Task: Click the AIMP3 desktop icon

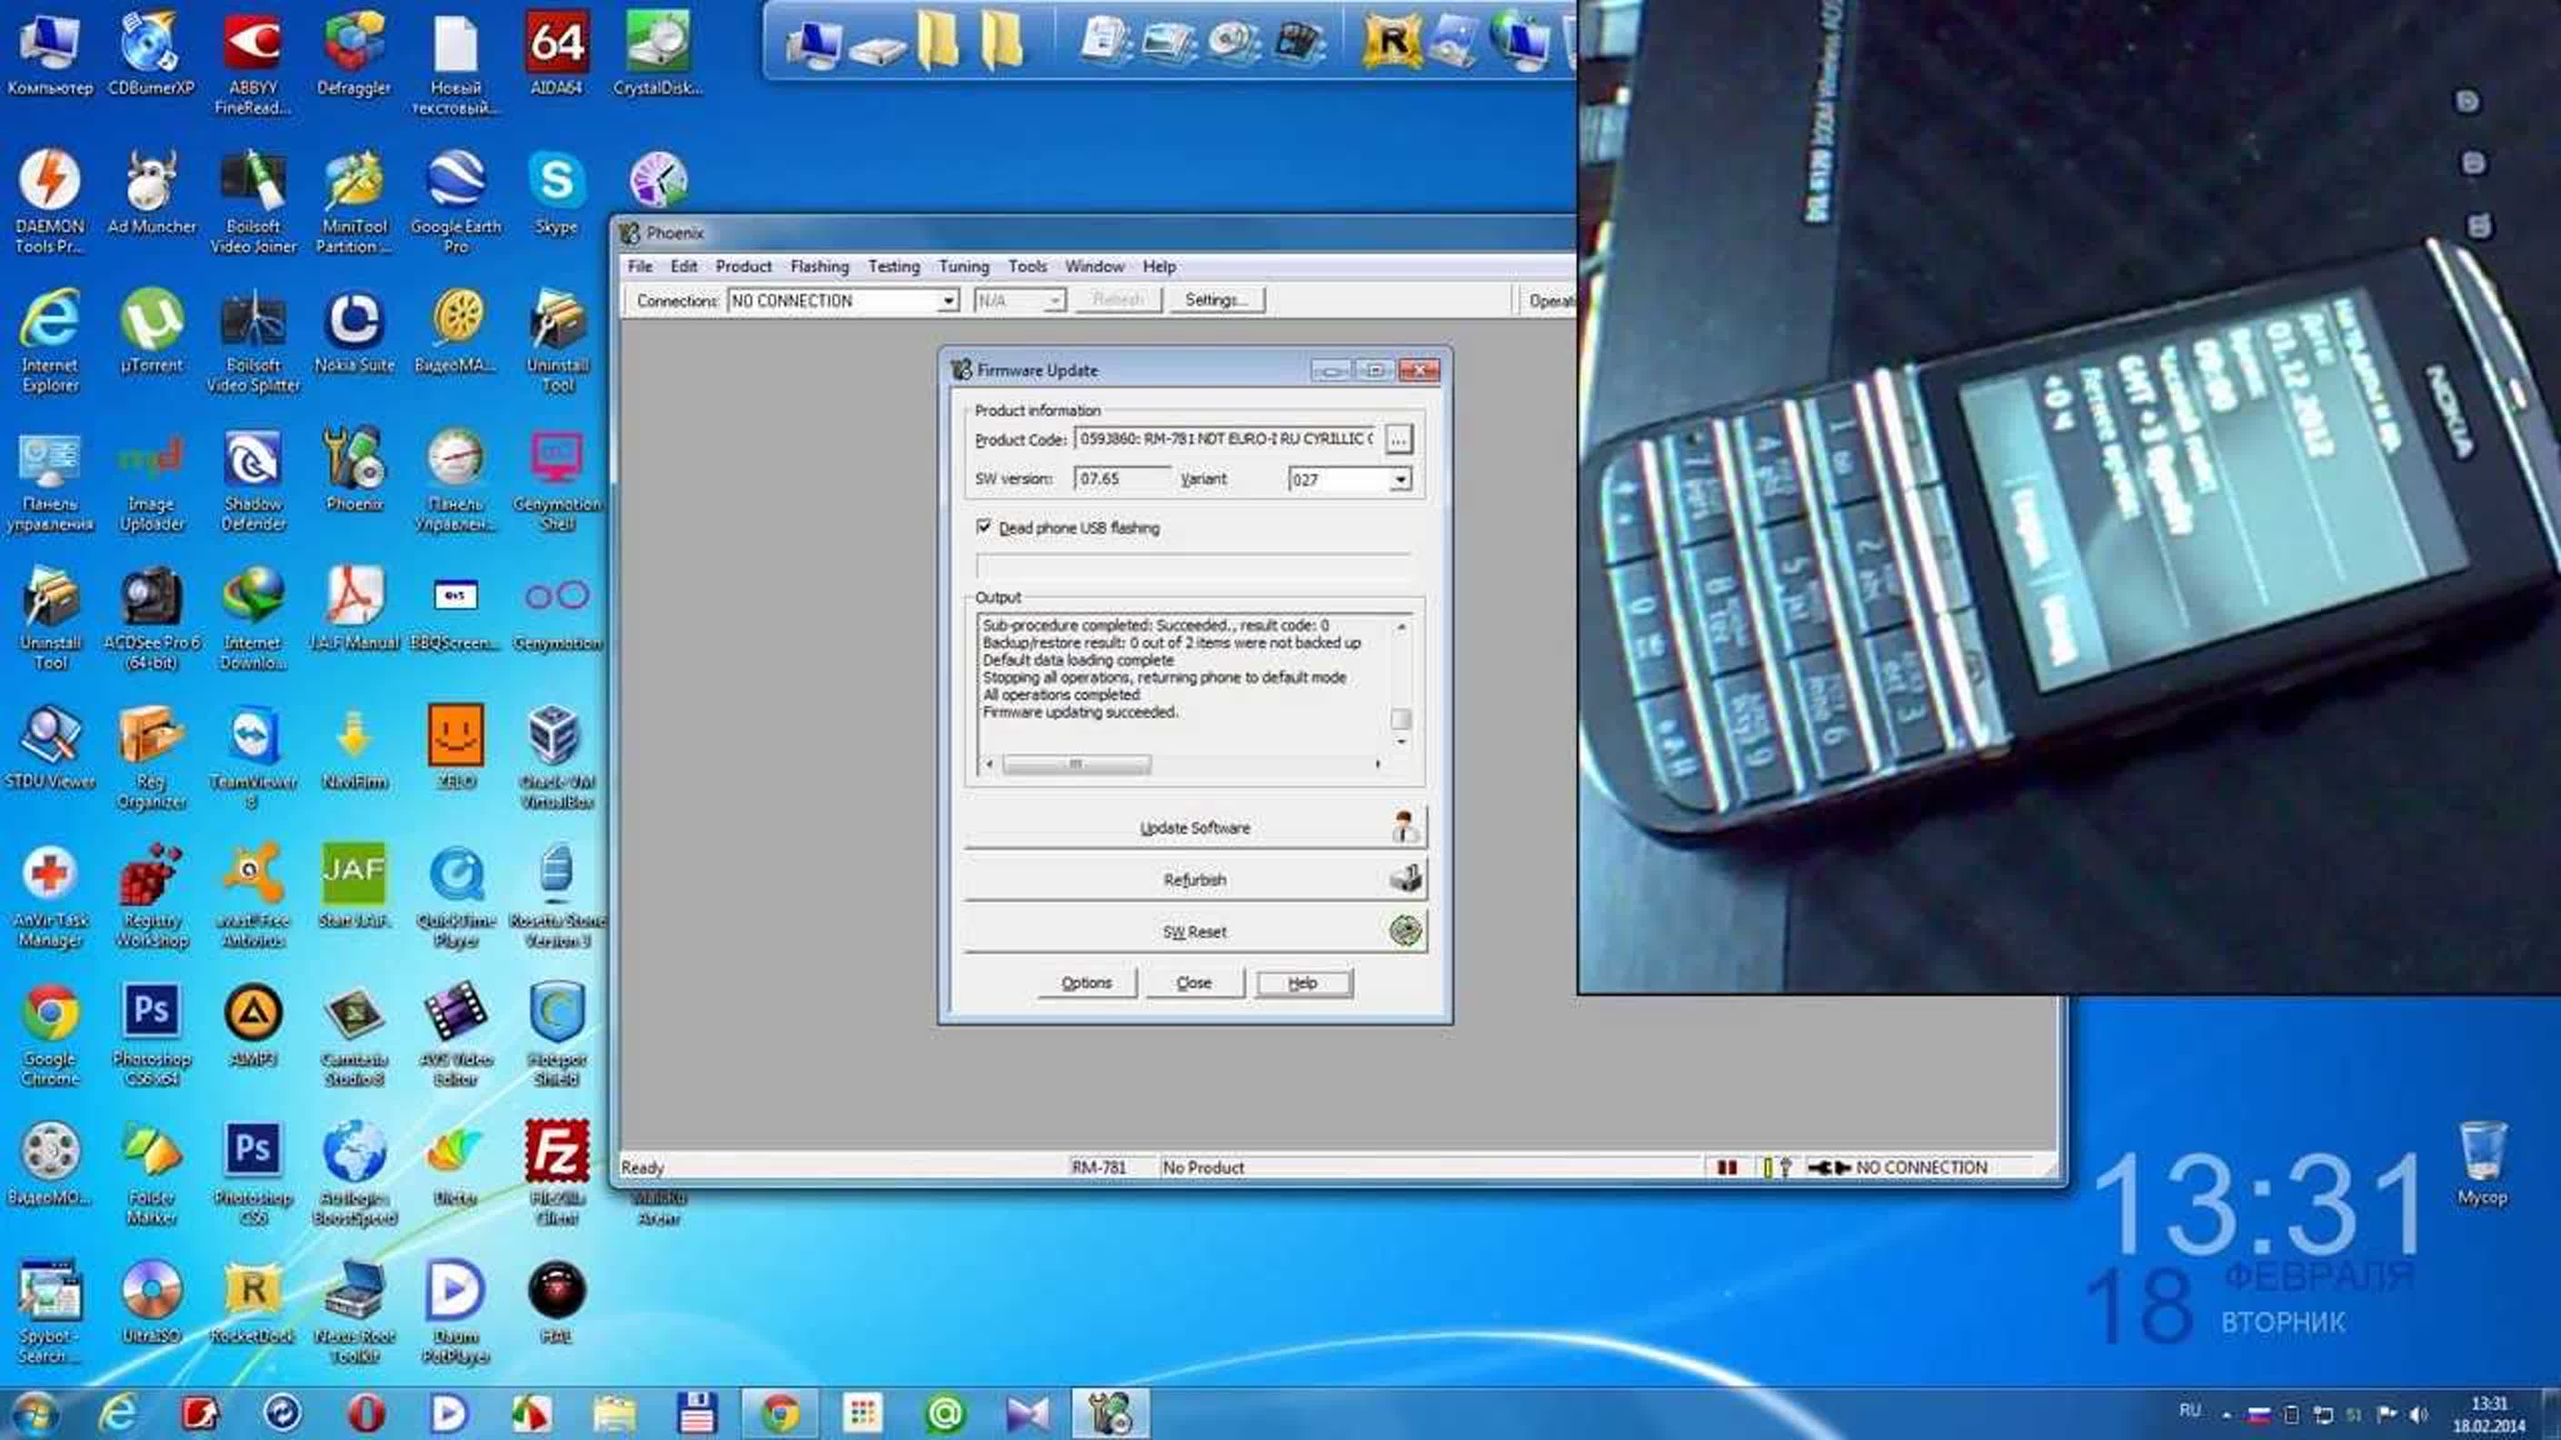Action: (x=253, y=1024)
